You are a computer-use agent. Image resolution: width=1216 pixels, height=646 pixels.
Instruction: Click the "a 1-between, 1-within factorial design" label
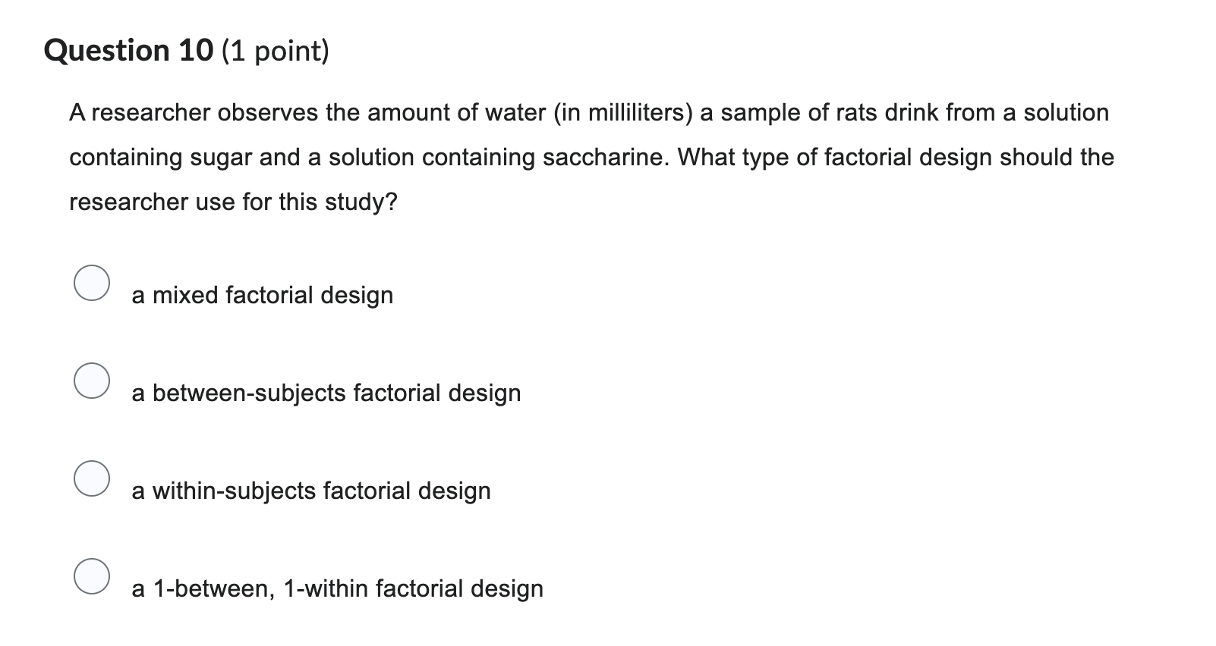[337, 588]
